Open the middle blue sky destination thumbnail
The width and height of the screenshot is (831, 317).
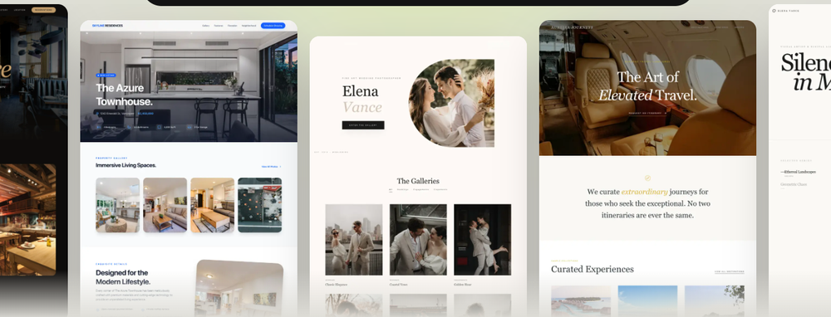tap(647, 301)
